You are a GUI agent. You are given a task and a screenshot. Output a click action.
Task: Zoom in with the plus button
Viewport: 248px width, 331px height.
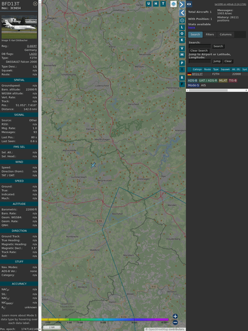(175, 316)
